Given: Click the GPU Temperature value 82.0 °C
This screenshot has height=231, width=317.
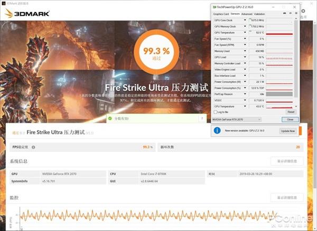Looking at the screenshot, I should click(260, 33).
